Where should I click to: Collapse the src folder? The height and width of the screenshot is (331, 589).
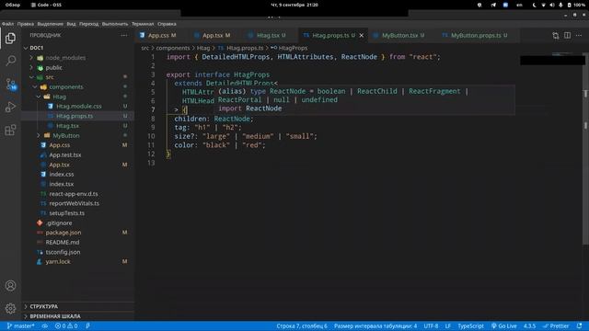tap(50, 77)
